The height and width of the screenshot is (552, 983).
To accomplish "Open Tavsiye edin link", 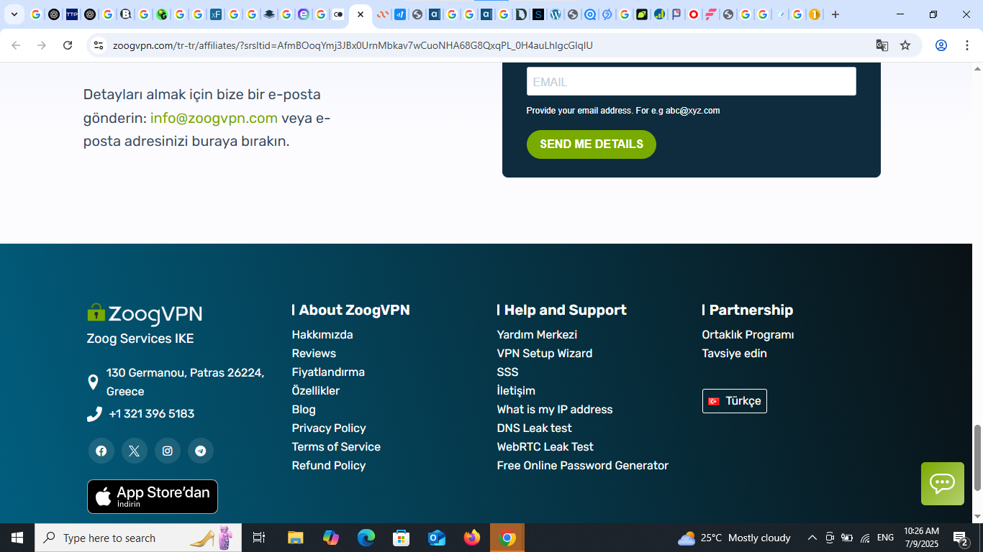I will click(734, 354).
